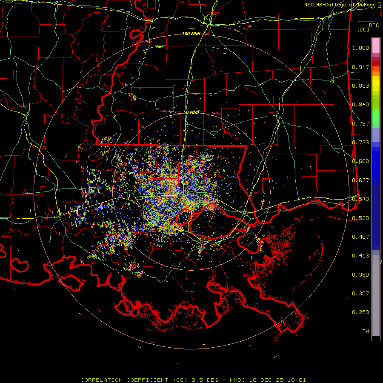
Task: Click the 0.253 legend value
Action: pos(360,312)
